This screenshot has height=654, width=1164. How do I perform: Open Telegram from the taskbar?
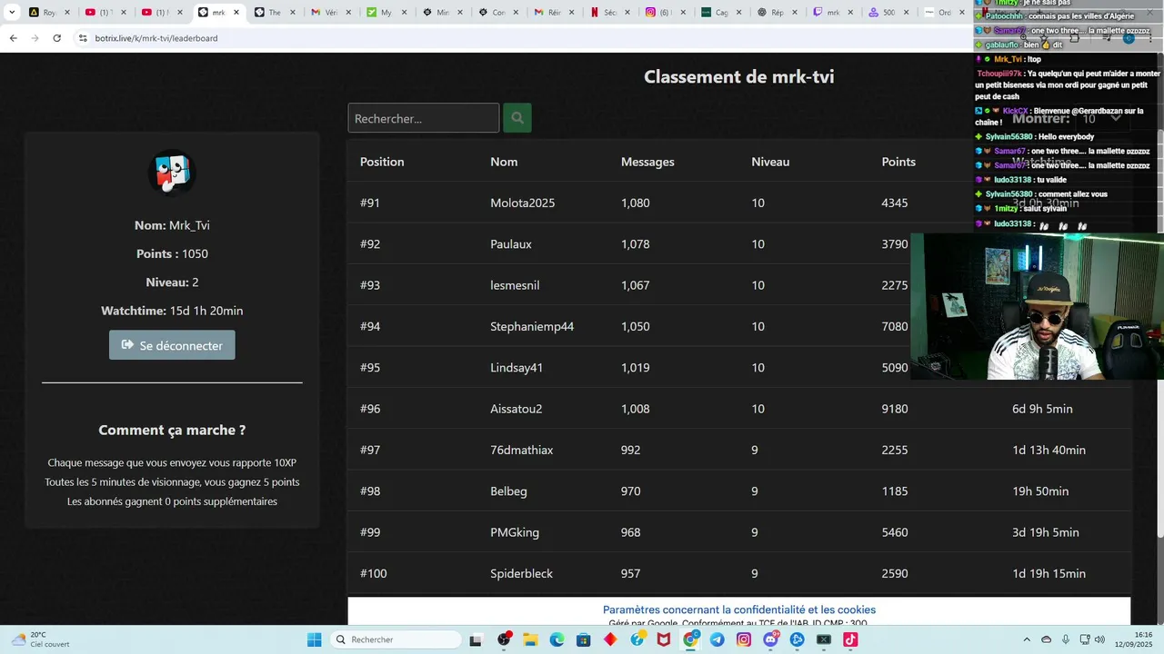(x=717, y=639)
